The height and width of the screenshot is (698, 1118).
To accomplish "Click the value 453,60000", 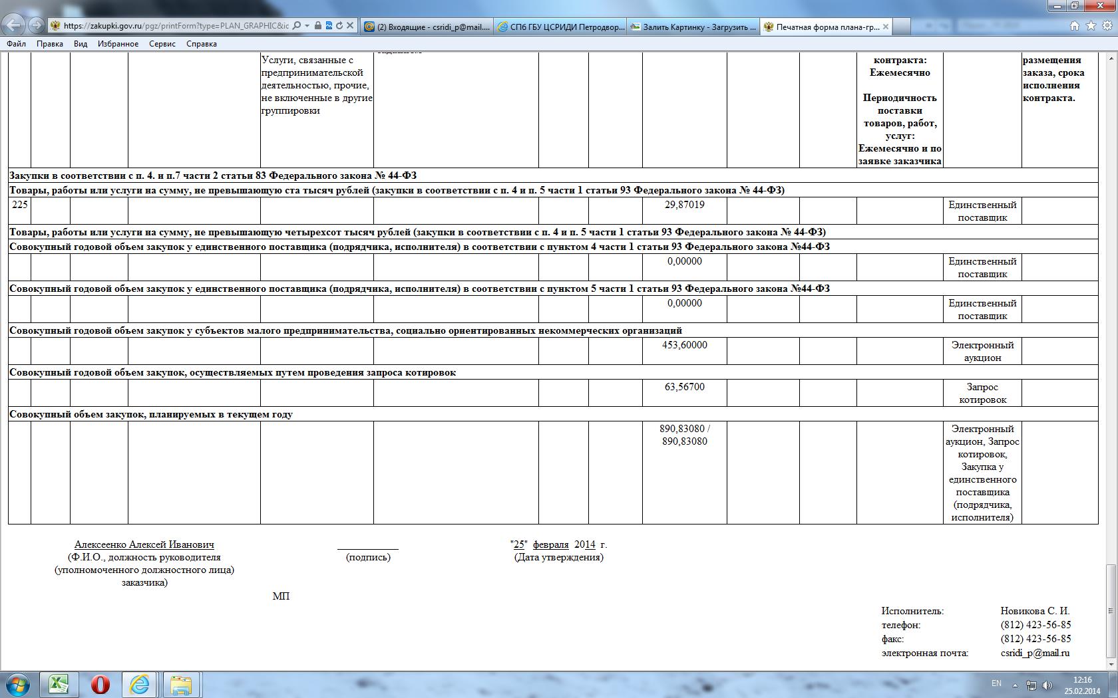I will coord(684,345).
